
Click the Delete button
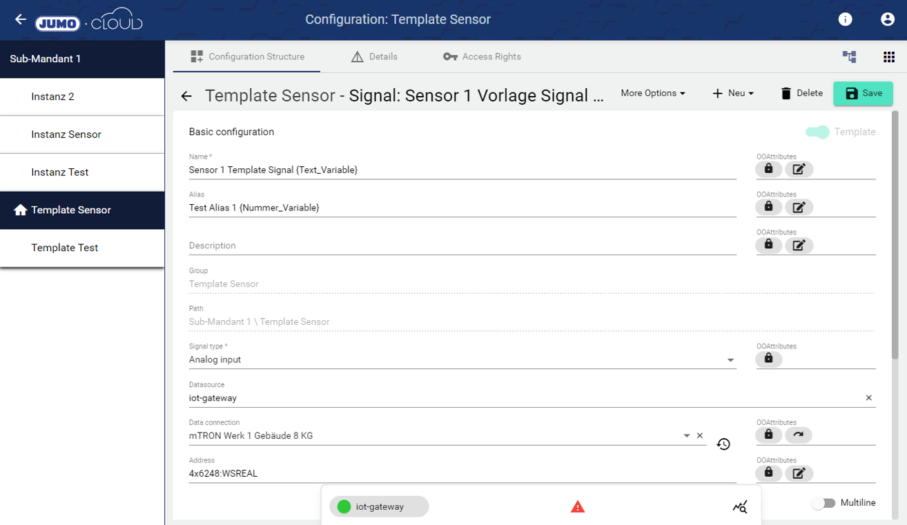tap(801, 93)
